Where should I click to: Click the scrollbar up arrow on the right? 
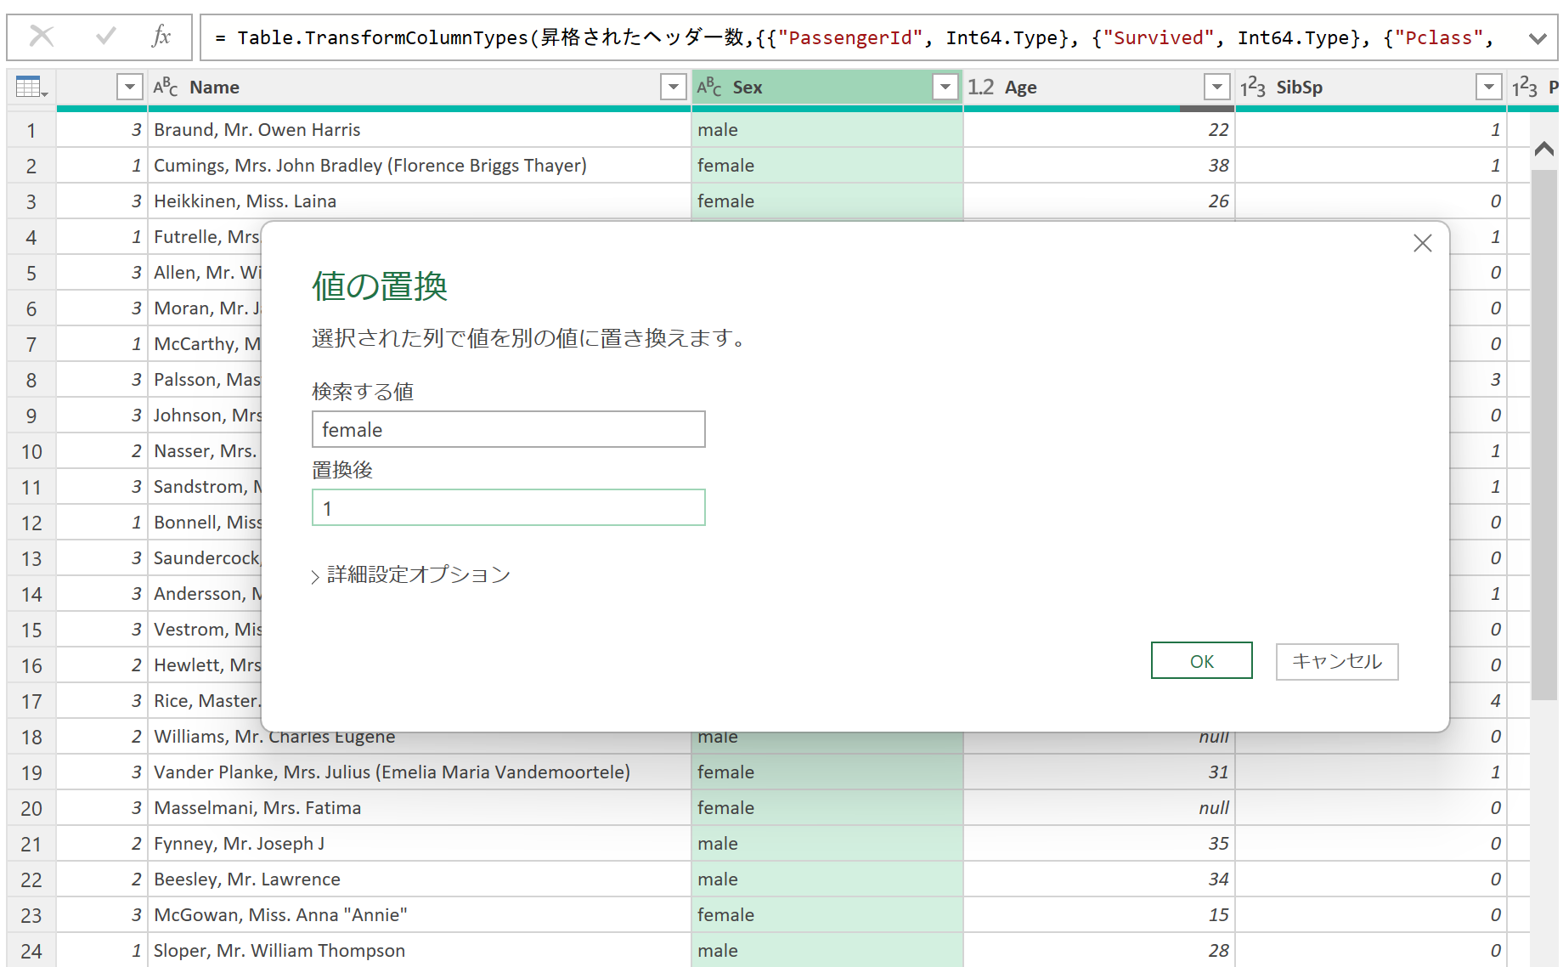coord(1545,148)
